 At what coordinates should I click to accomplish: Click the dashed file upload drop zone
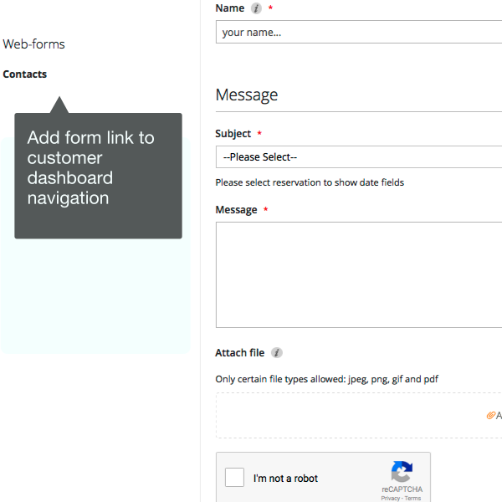click(359, 415)
